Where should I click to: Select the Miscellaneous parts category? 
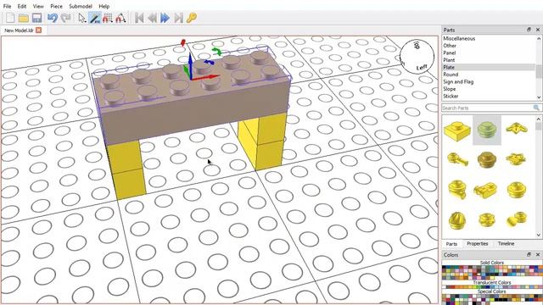point(459,38)
